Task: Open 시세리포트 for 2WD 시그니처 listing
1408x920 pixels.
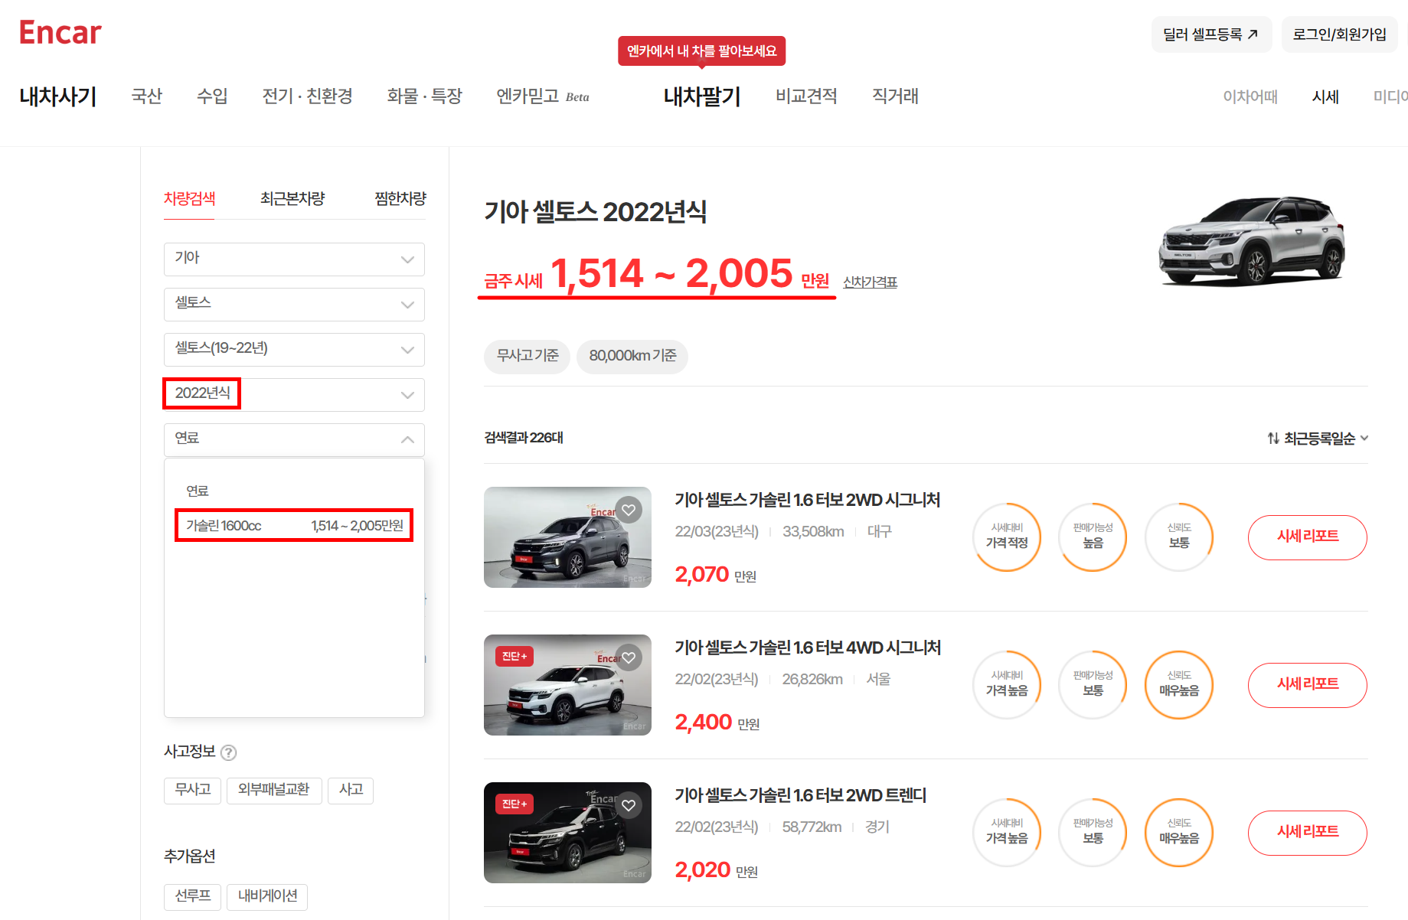Action: 1308,537
